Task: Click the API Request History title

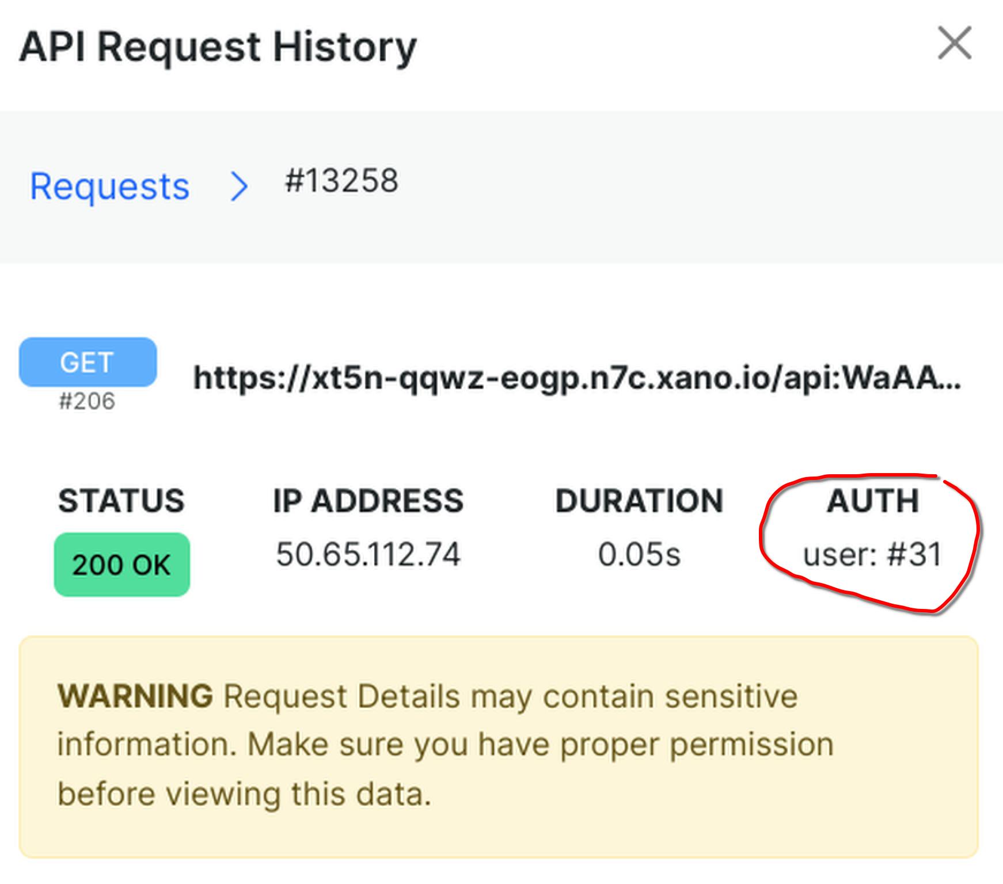Action: click(x=218, y=47)
